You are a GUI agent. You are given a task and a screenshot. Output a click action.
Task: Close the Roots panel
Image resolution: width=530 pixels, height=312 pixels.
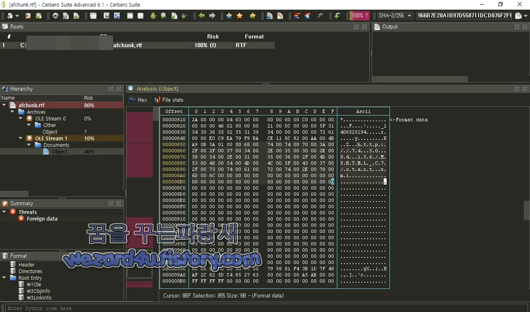point(364,26)
